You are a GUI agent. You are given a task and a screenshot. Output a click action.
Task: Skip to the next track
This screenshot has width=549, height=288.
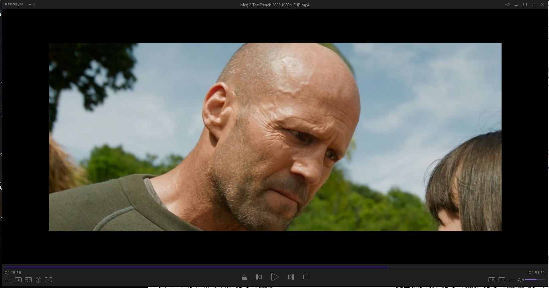point(291,277)
